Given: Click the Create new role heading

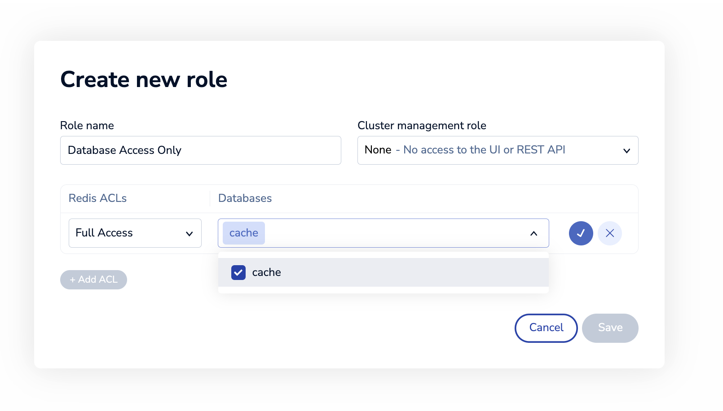Looking at the screenshot, I should click(x=144, y=80).
